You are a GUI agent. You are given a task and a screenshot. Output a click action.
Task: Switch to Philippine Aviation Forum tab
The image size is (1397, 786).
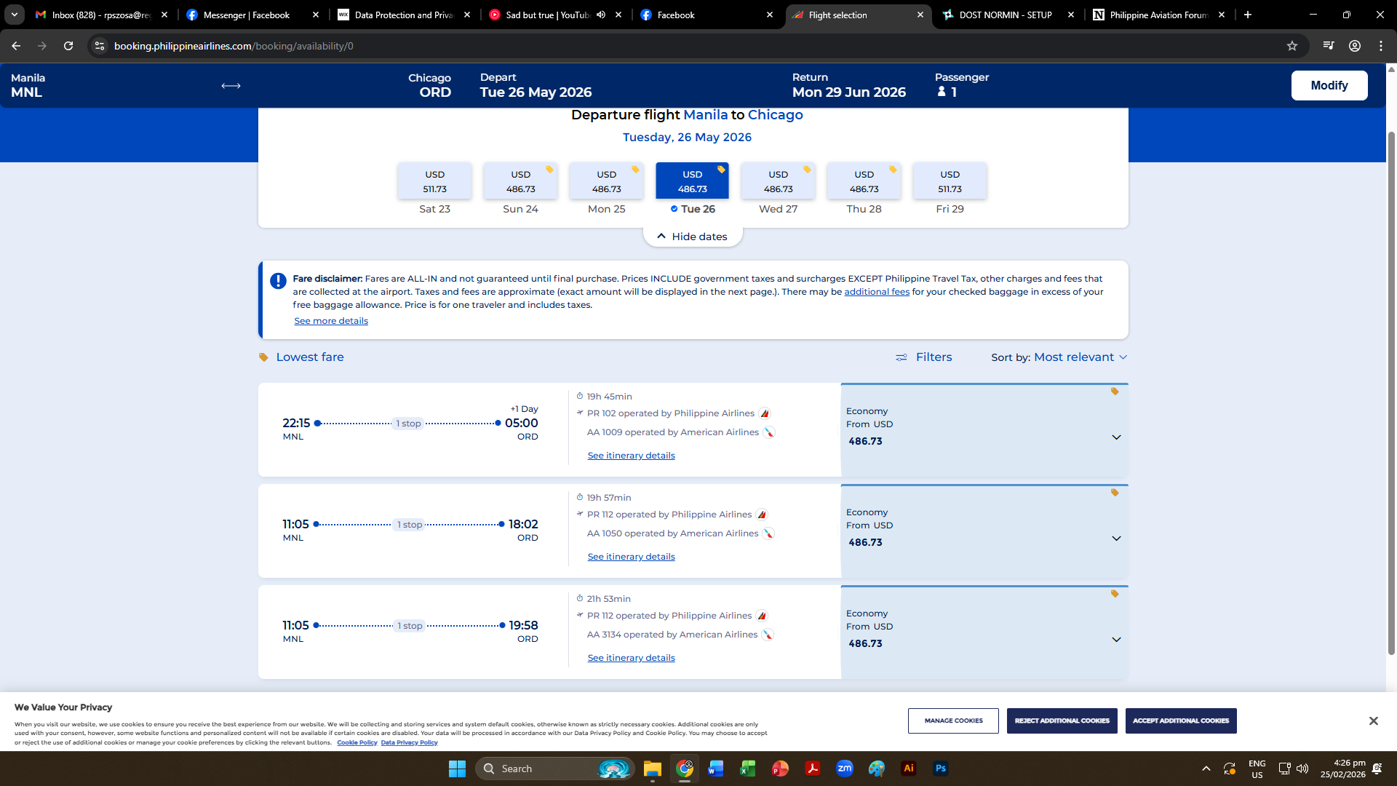(x=1157, y=15)
